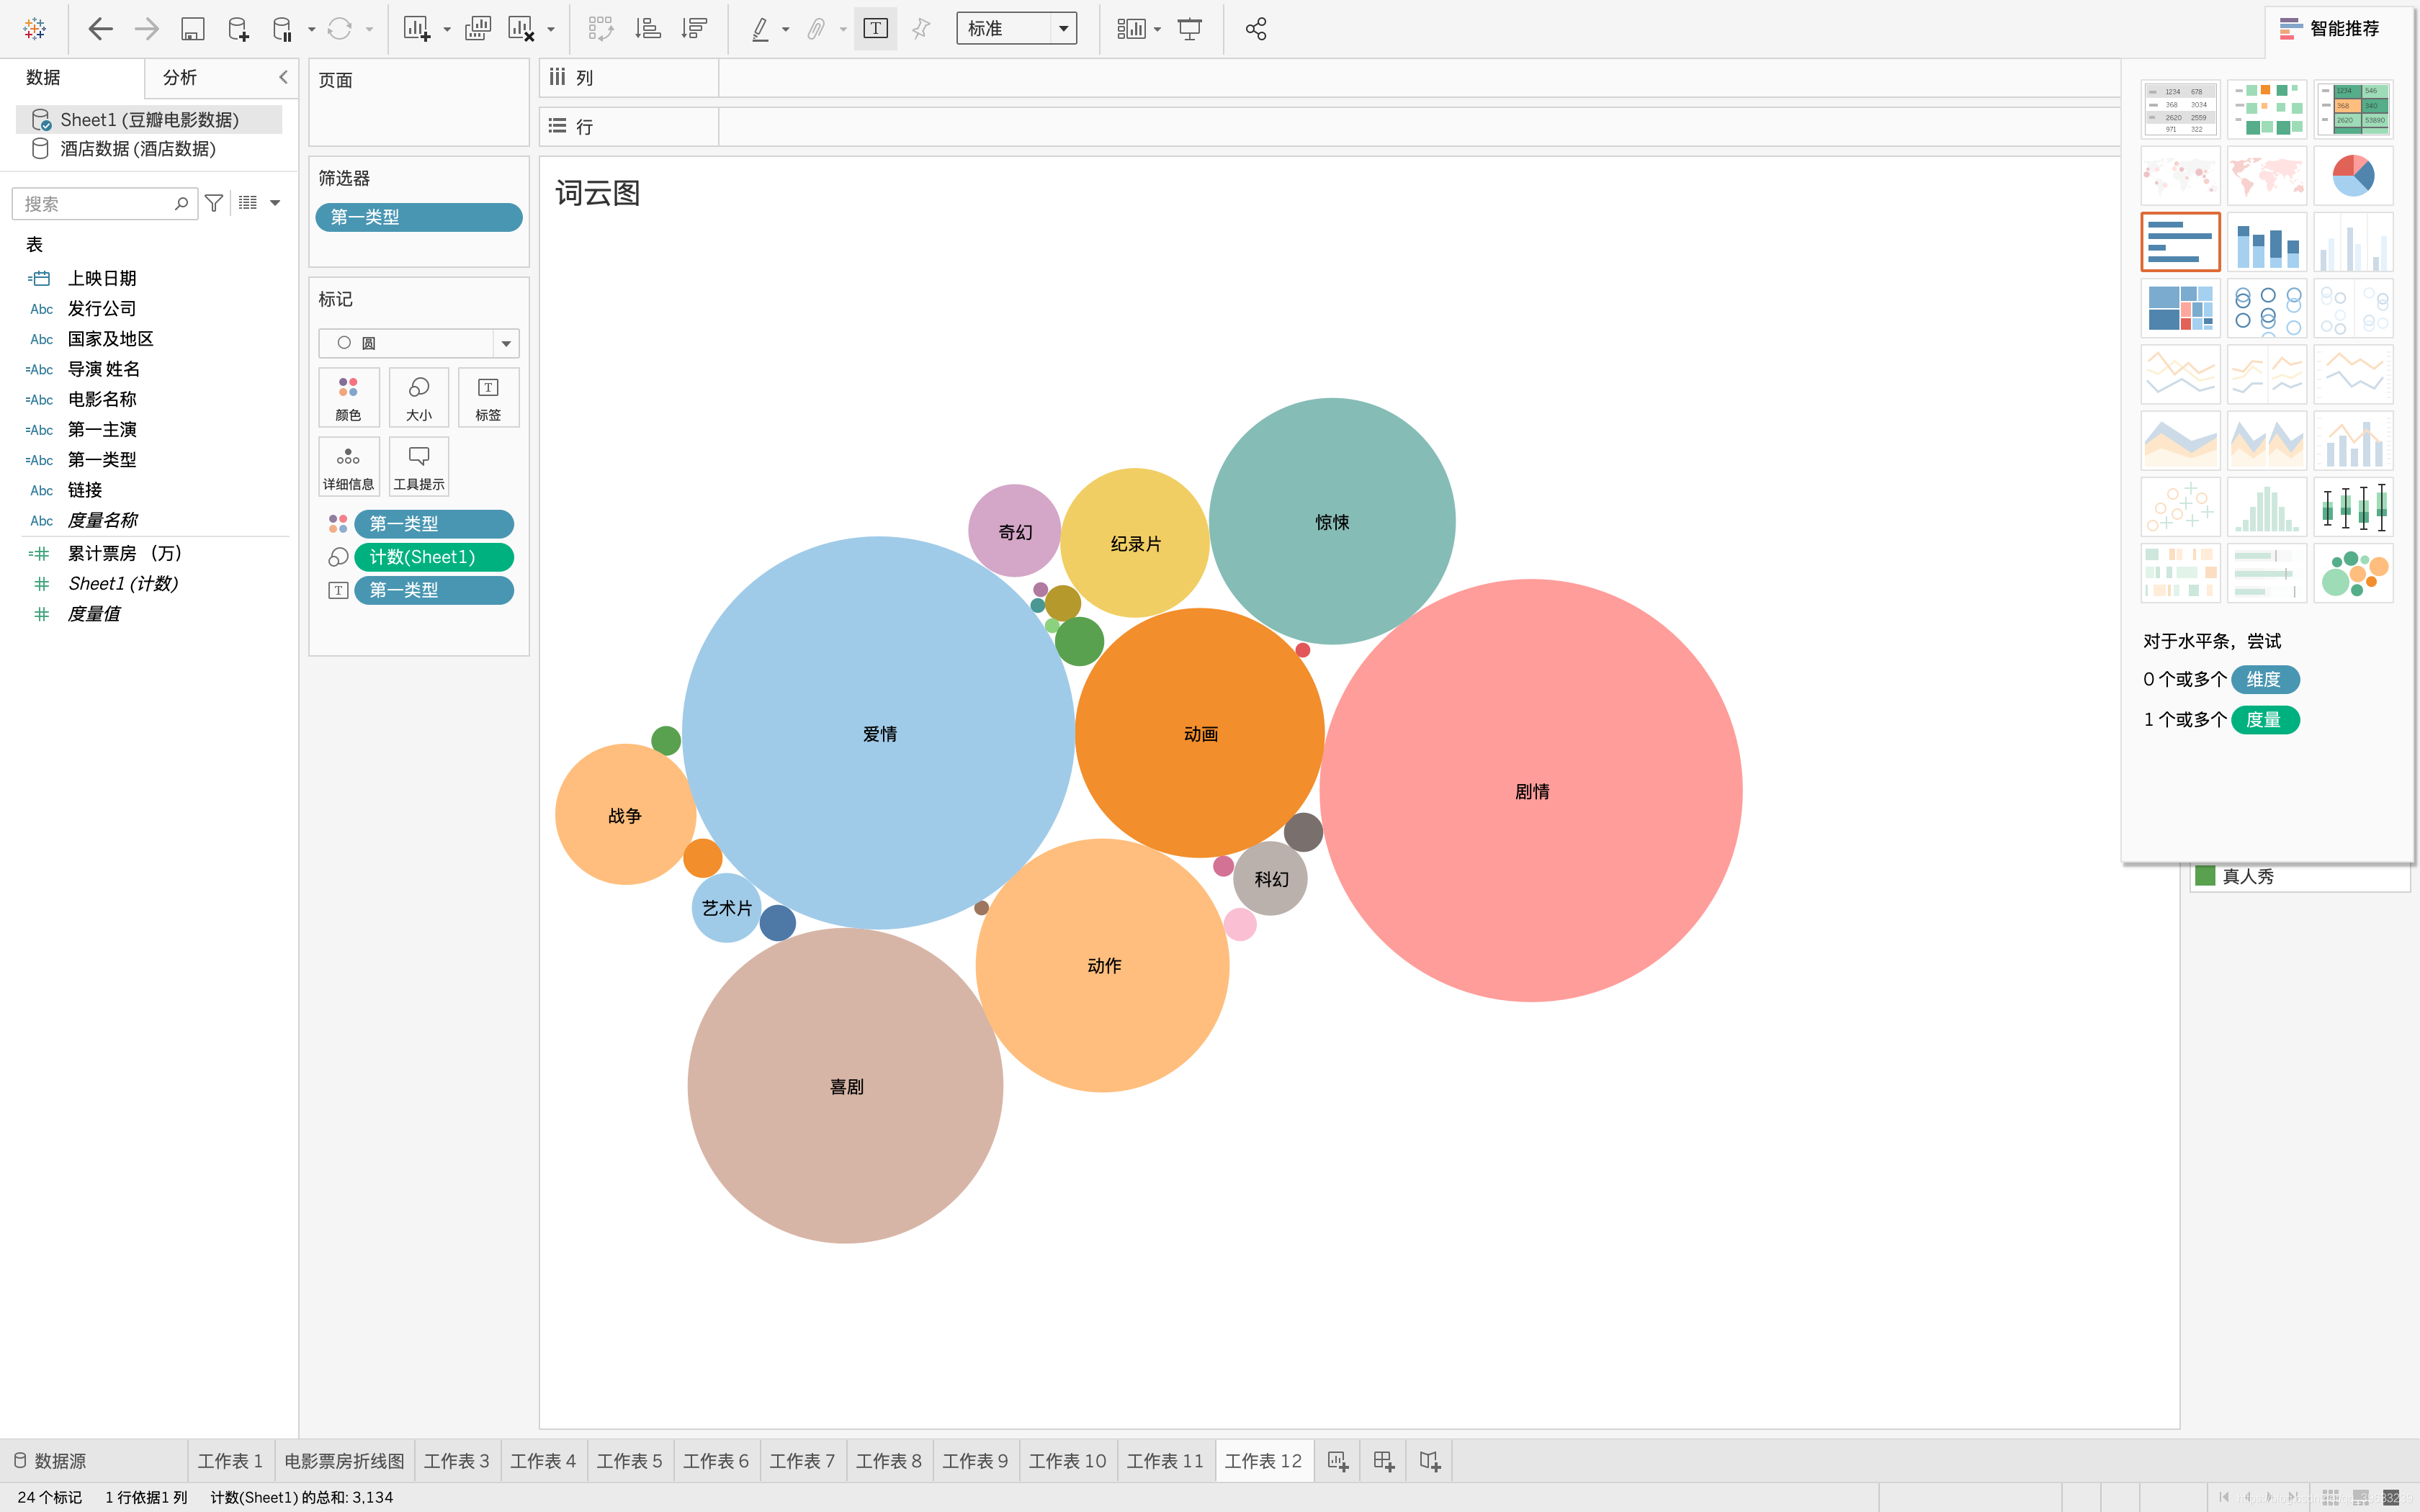Collapse the data side pane chevron

(x=283, y=77)
